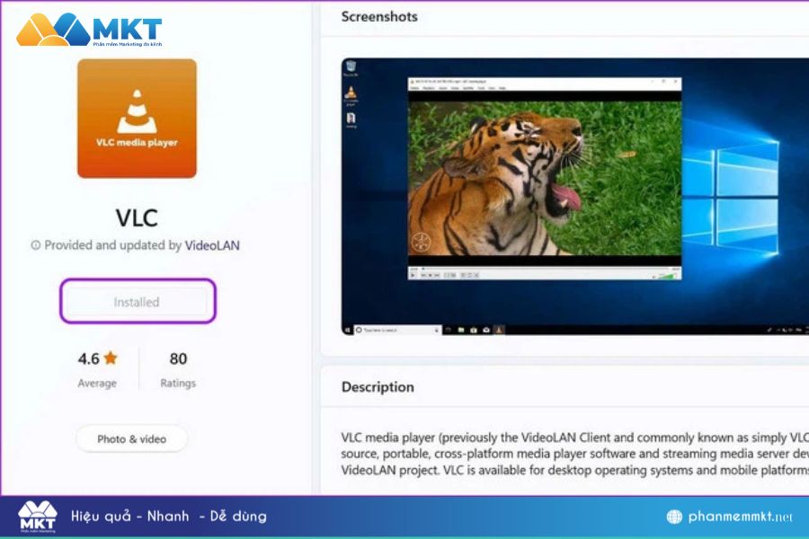The height and width of the screenshot is (539, 809).
Task: Open the Recycle Bin desktop icon
Action: (x=350, y=67)
